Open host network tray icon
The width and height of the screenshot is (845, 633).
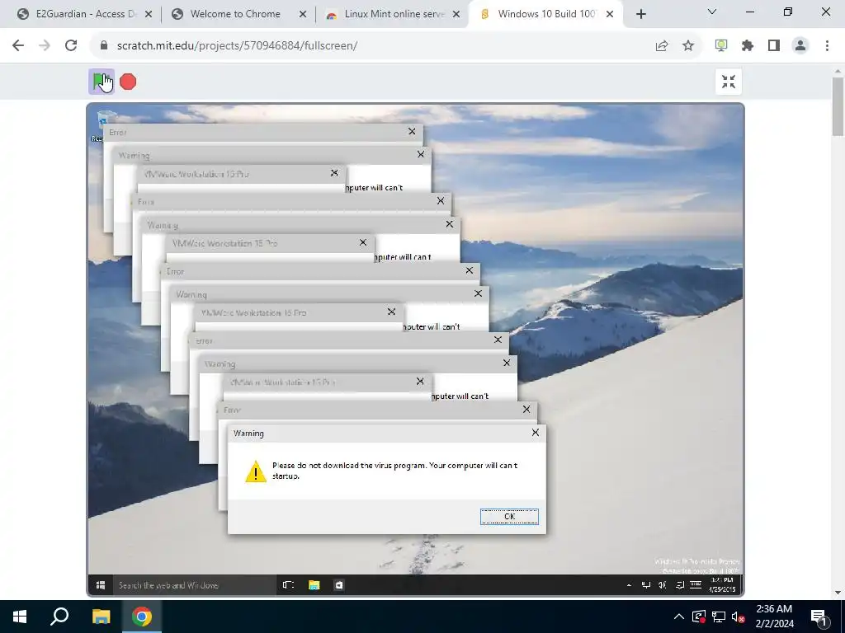[x=719, y=617]
